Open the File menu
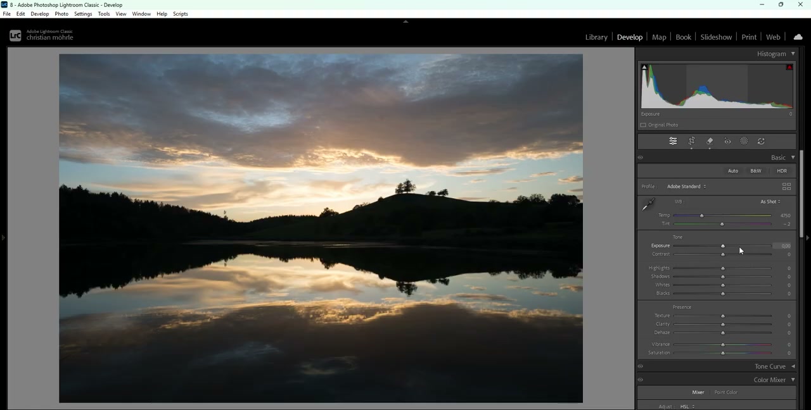This screenshot has width=811, height=410. click(x=6, y=14)
